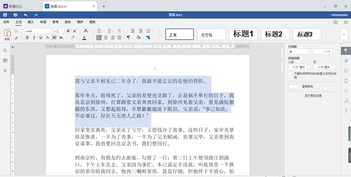Increase font size with the A-up icon
Screen dimensions: 351x177
(69, 31)
